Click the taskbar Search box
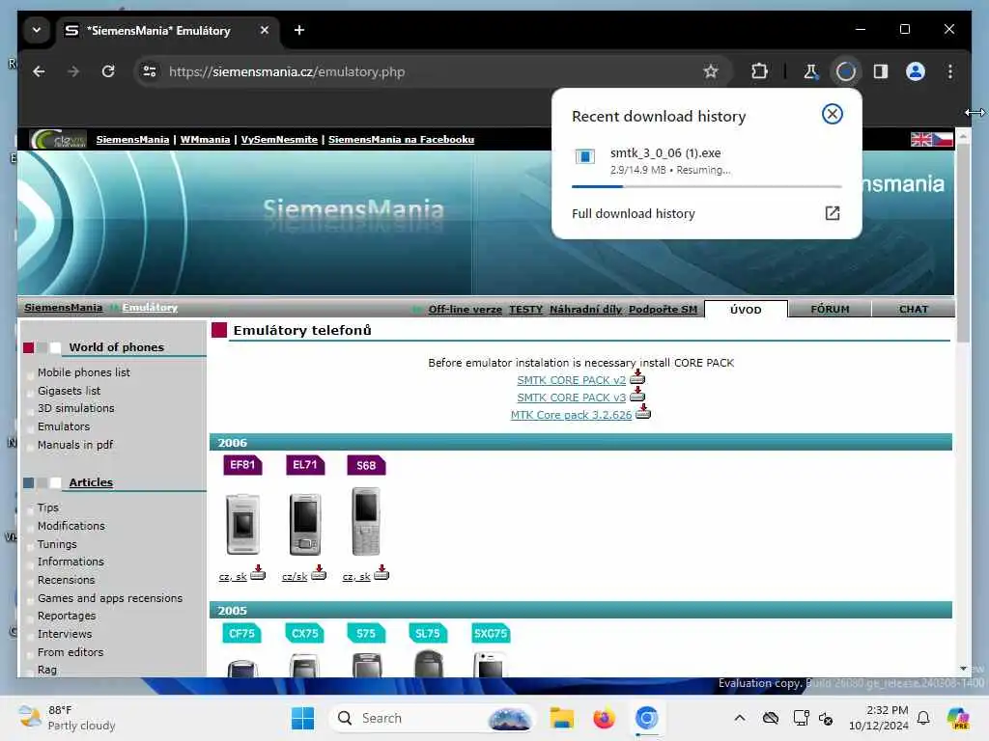 432,718
